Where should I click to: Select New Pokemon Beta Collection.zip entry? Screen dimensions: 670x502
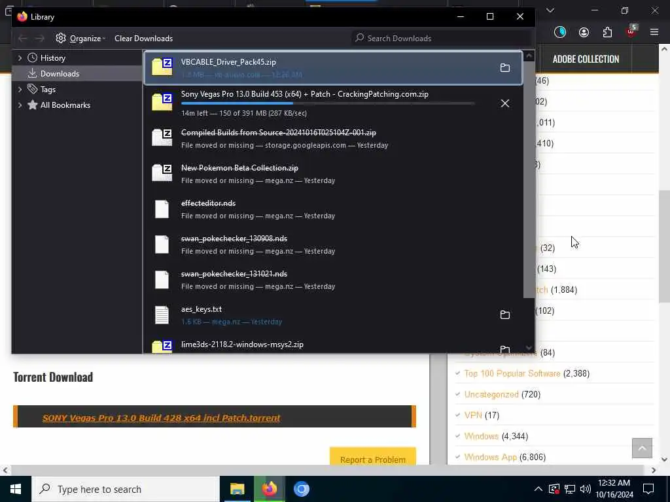(333, 174)
